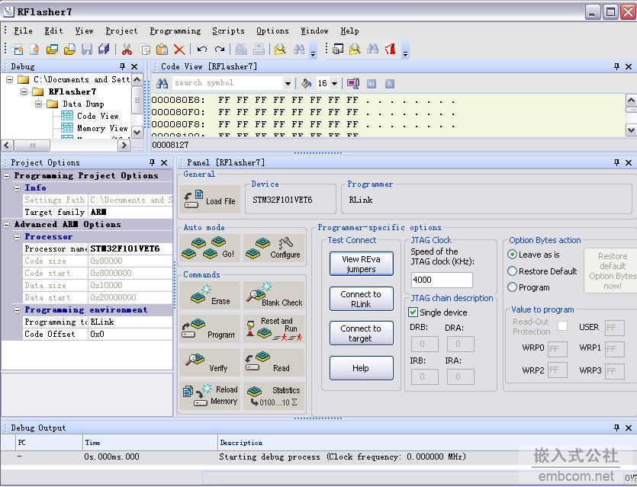The height and width of the screenshot is (487, 637).
Task: Click the red X Delete icon
Action: pos(179,50)
